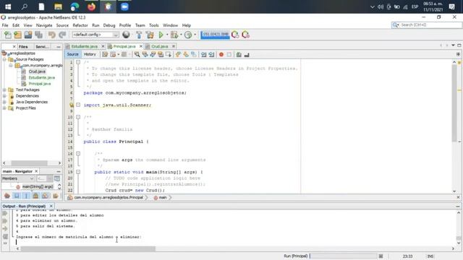Click the green Run Project icon
The height and width of the screenshot is (260, 463).
click(x=161, y=35)
